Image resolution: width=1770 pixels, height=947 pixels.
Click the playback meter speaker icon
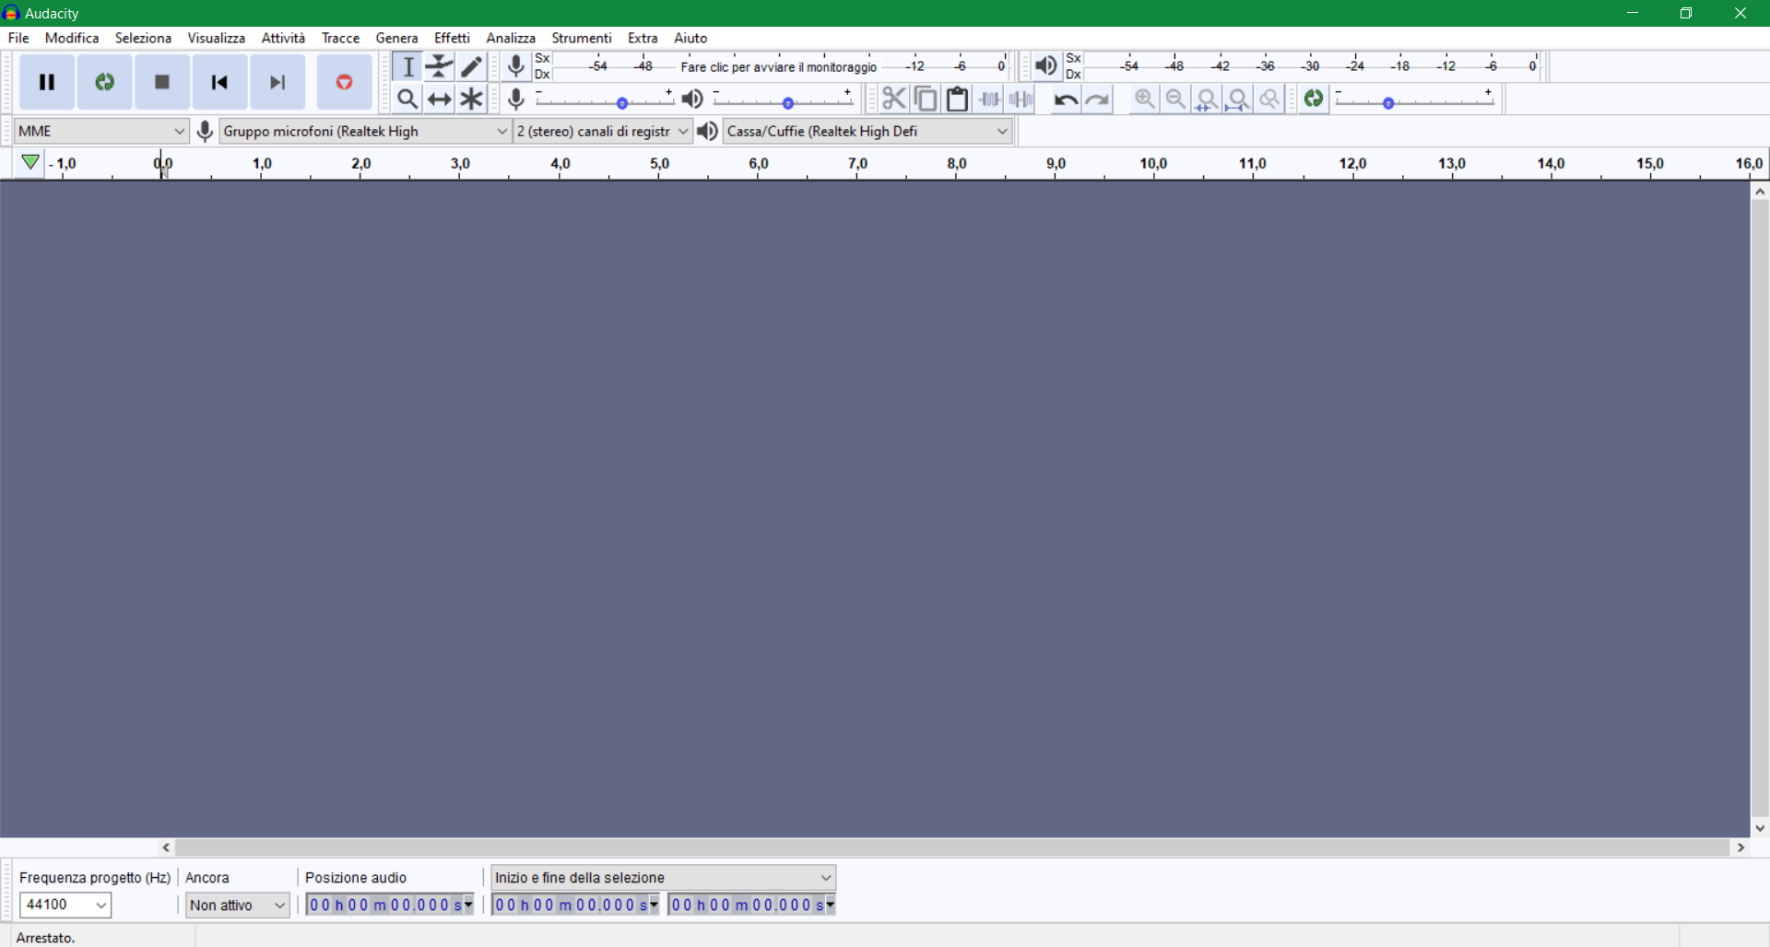[x=1045, y=66]
